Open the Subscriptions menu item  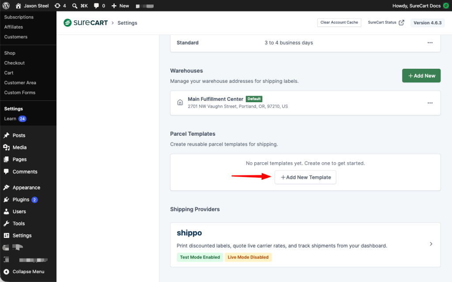(19, 17)
